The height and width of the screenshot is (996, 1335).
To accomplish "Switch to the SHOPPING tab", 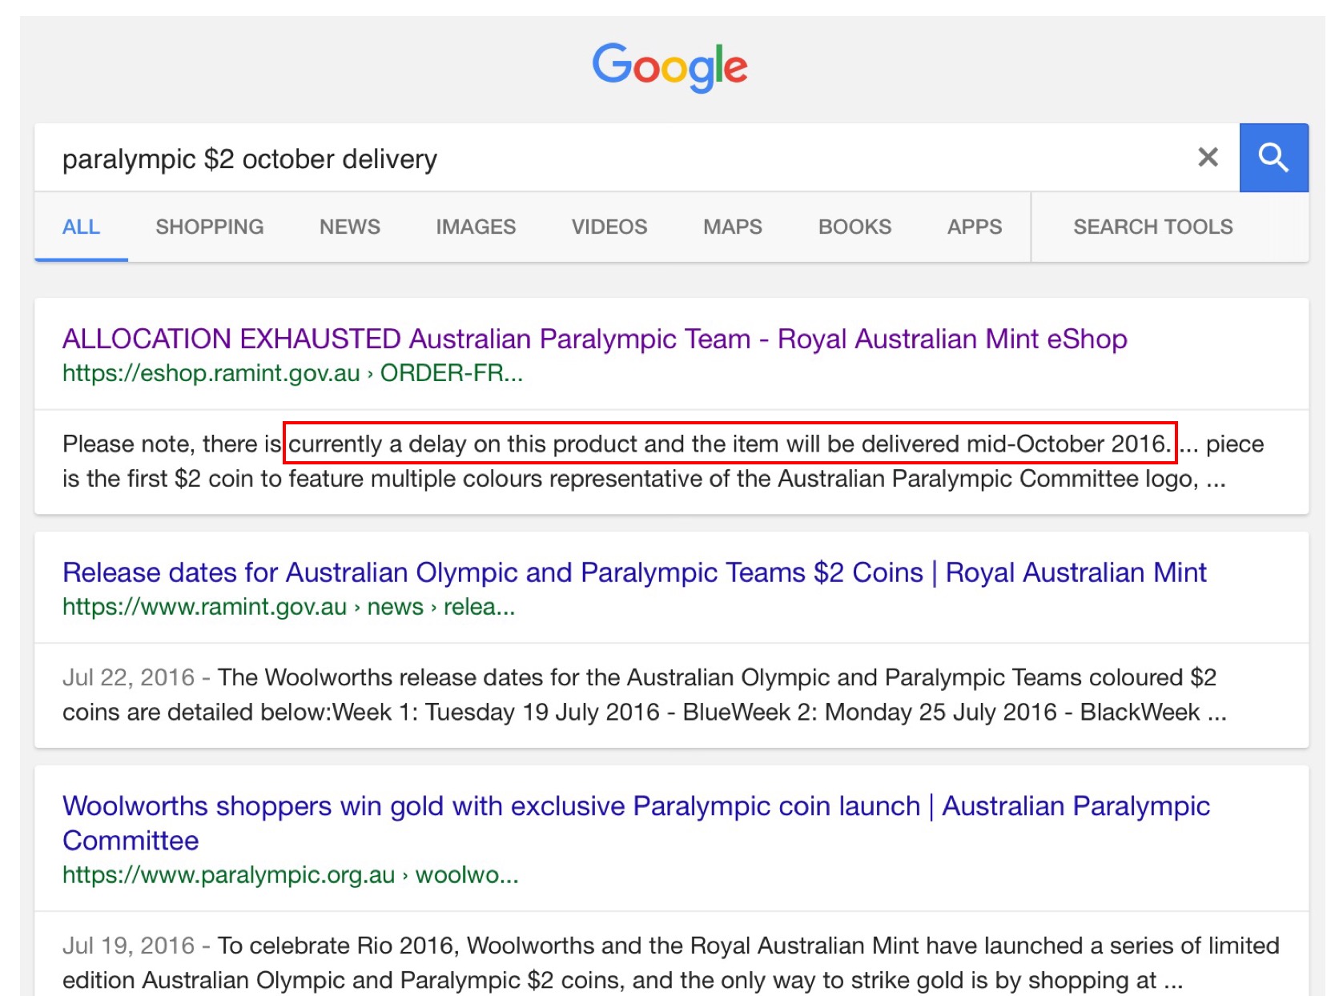I will (210, 227).
